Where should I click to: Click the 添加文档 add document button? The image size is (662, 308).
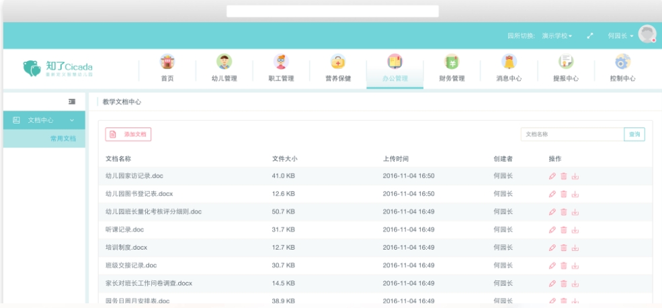pos(128,134)
